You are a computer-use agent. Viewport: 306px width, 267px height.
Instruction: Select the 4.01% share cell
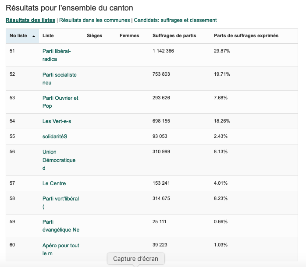coord(221,183)
